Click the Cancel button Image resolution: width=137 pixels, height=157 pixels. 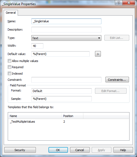pos(80,150)
